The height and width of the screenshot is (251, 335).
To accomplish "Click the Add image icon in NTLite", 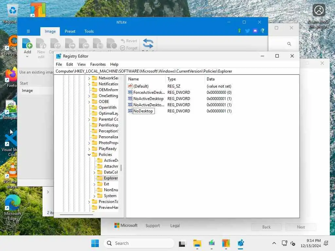I will point(27,43).
